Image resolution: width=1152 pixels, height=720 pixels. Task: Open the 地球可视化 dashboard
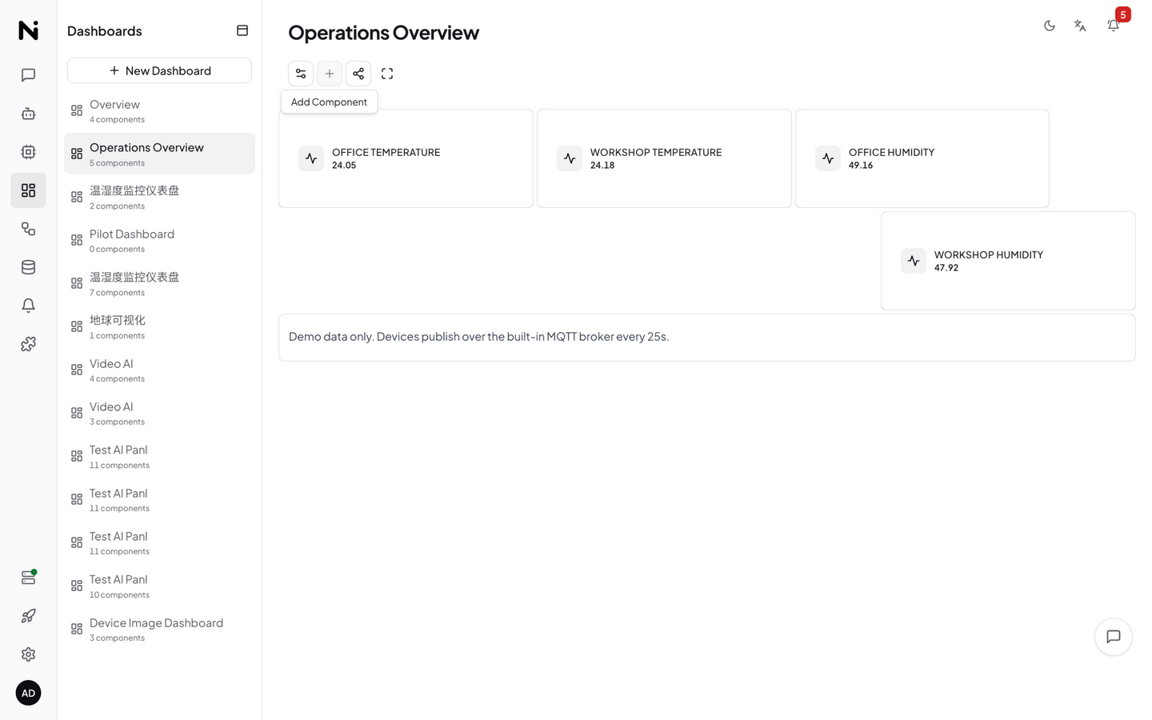coord(159,326)
